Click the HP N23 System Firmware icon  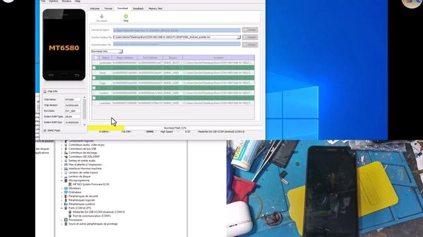70,184
